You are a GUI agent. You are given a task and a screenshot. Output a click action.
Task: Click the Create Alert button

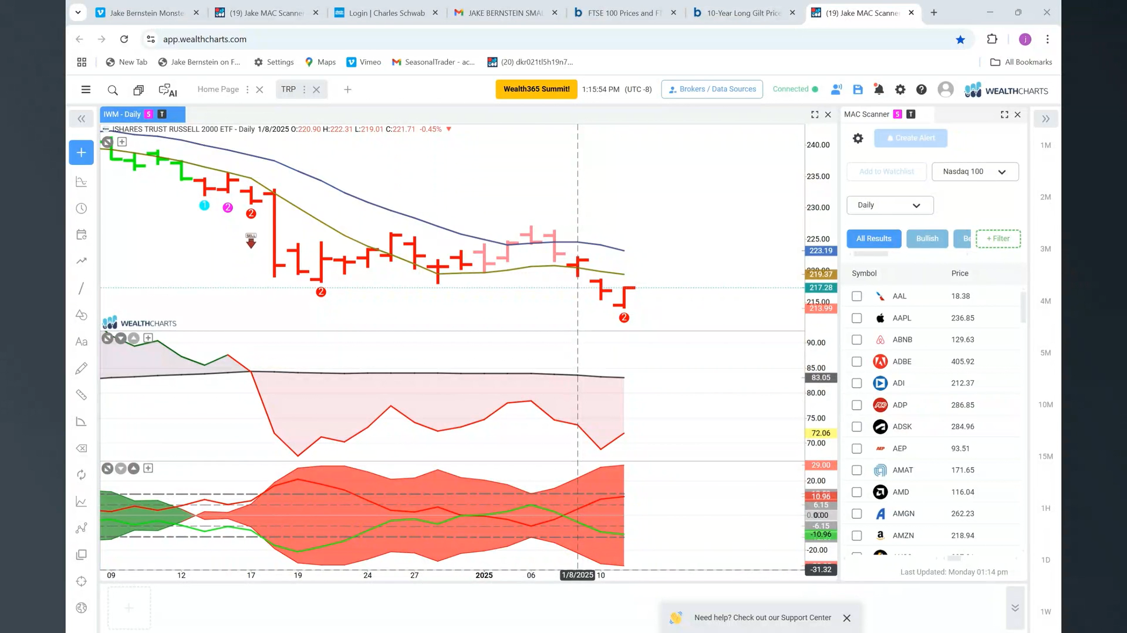click(x=910, y=138)
